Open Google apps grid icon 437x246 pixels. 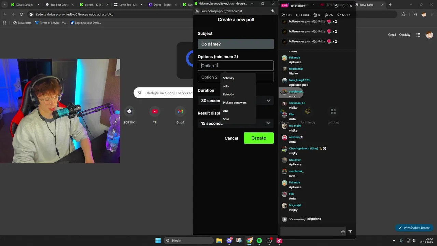pyautogui.click(x=418, y=35)
